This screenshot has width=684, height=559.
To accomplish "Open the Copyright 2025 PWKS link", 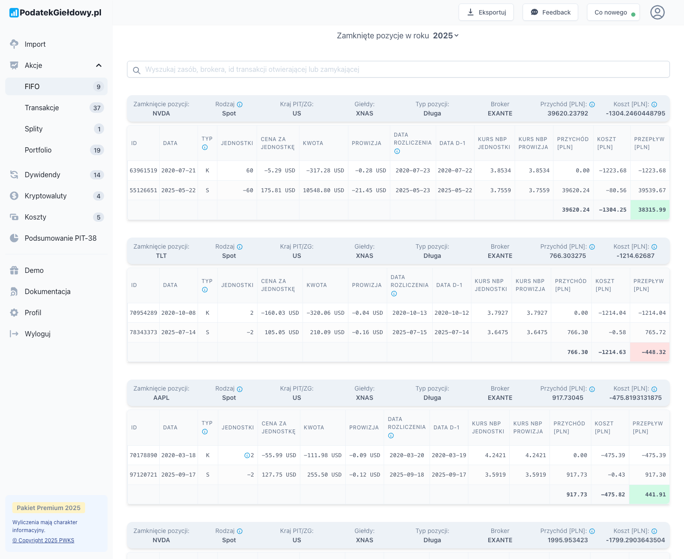I will coord(43,540).
